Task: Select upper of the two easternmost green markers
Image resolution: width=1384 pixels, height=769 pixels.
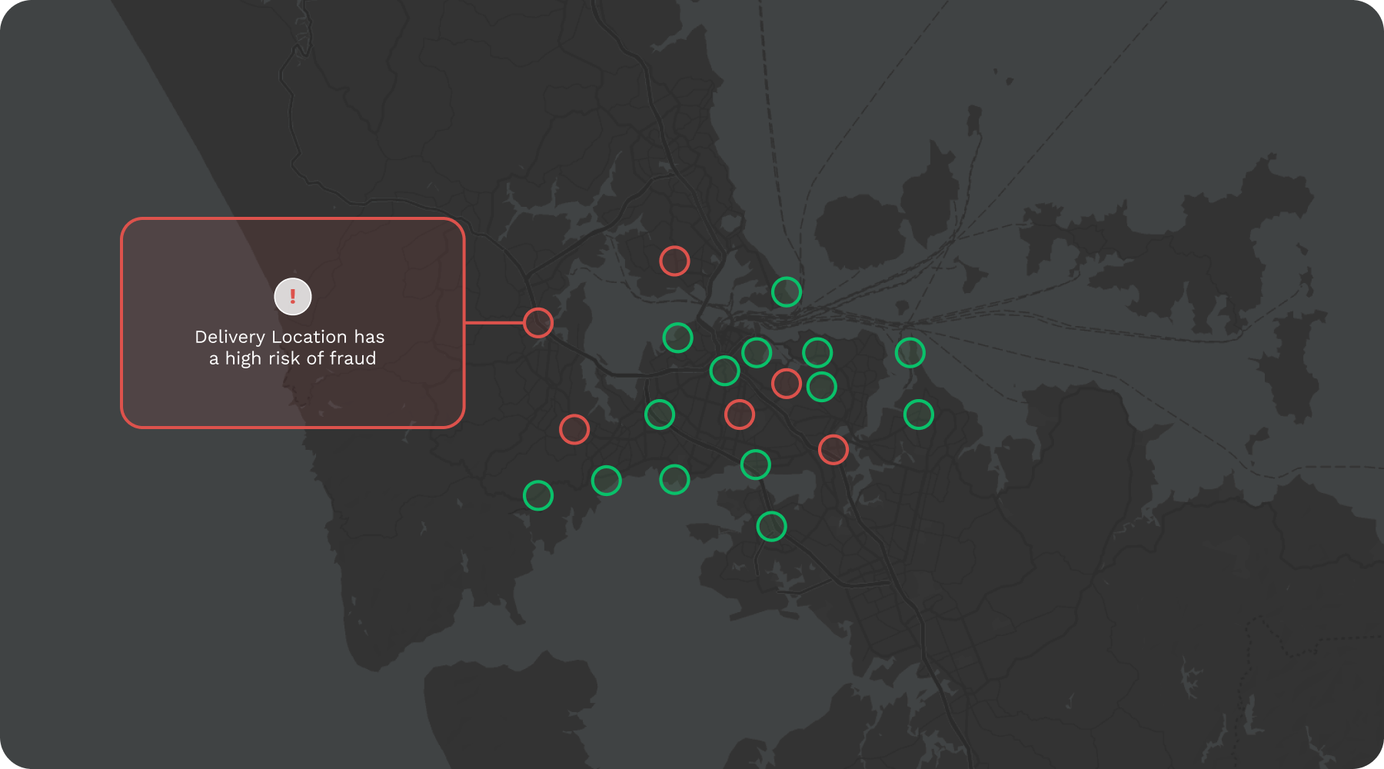Action: point(910,353)
